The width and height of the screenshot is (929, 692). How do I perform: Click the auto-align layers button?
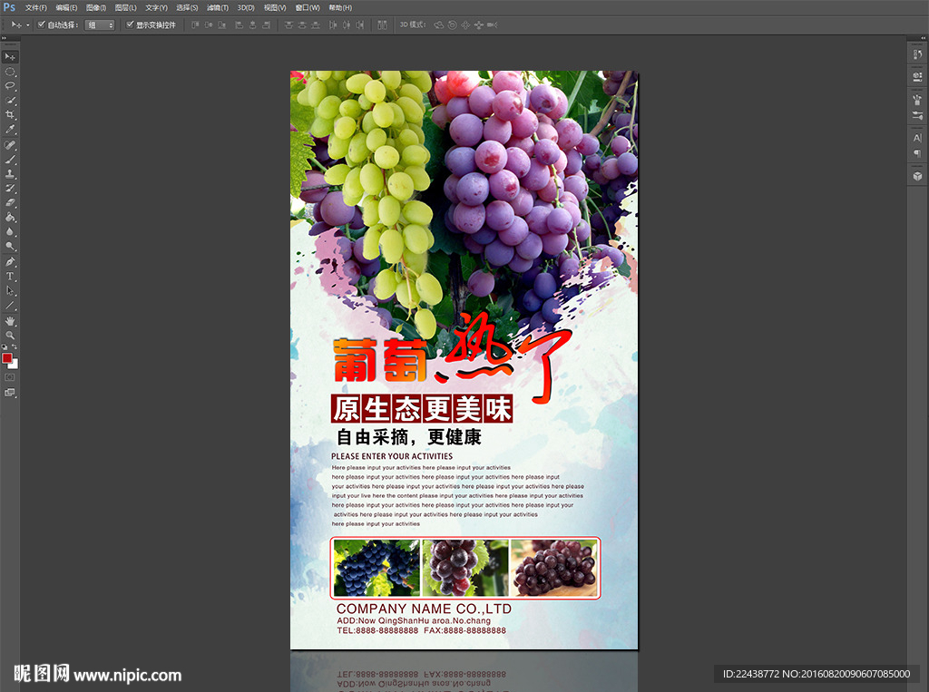tap(382, 24)
